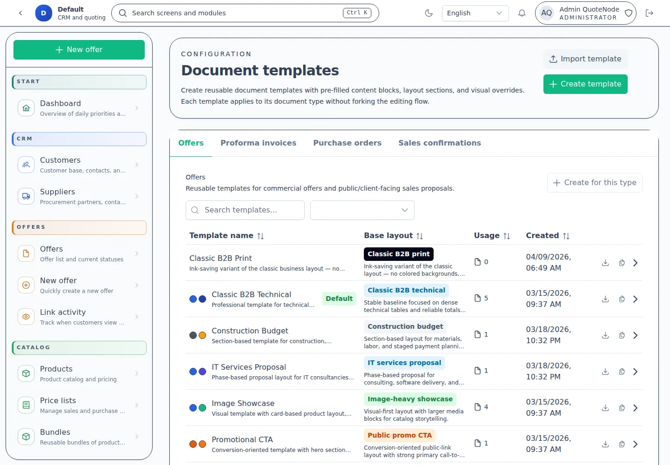Viewport: 670px width, 465px height.
Task: Download the Image Showcase template
Action: click(x=605, y=408)
